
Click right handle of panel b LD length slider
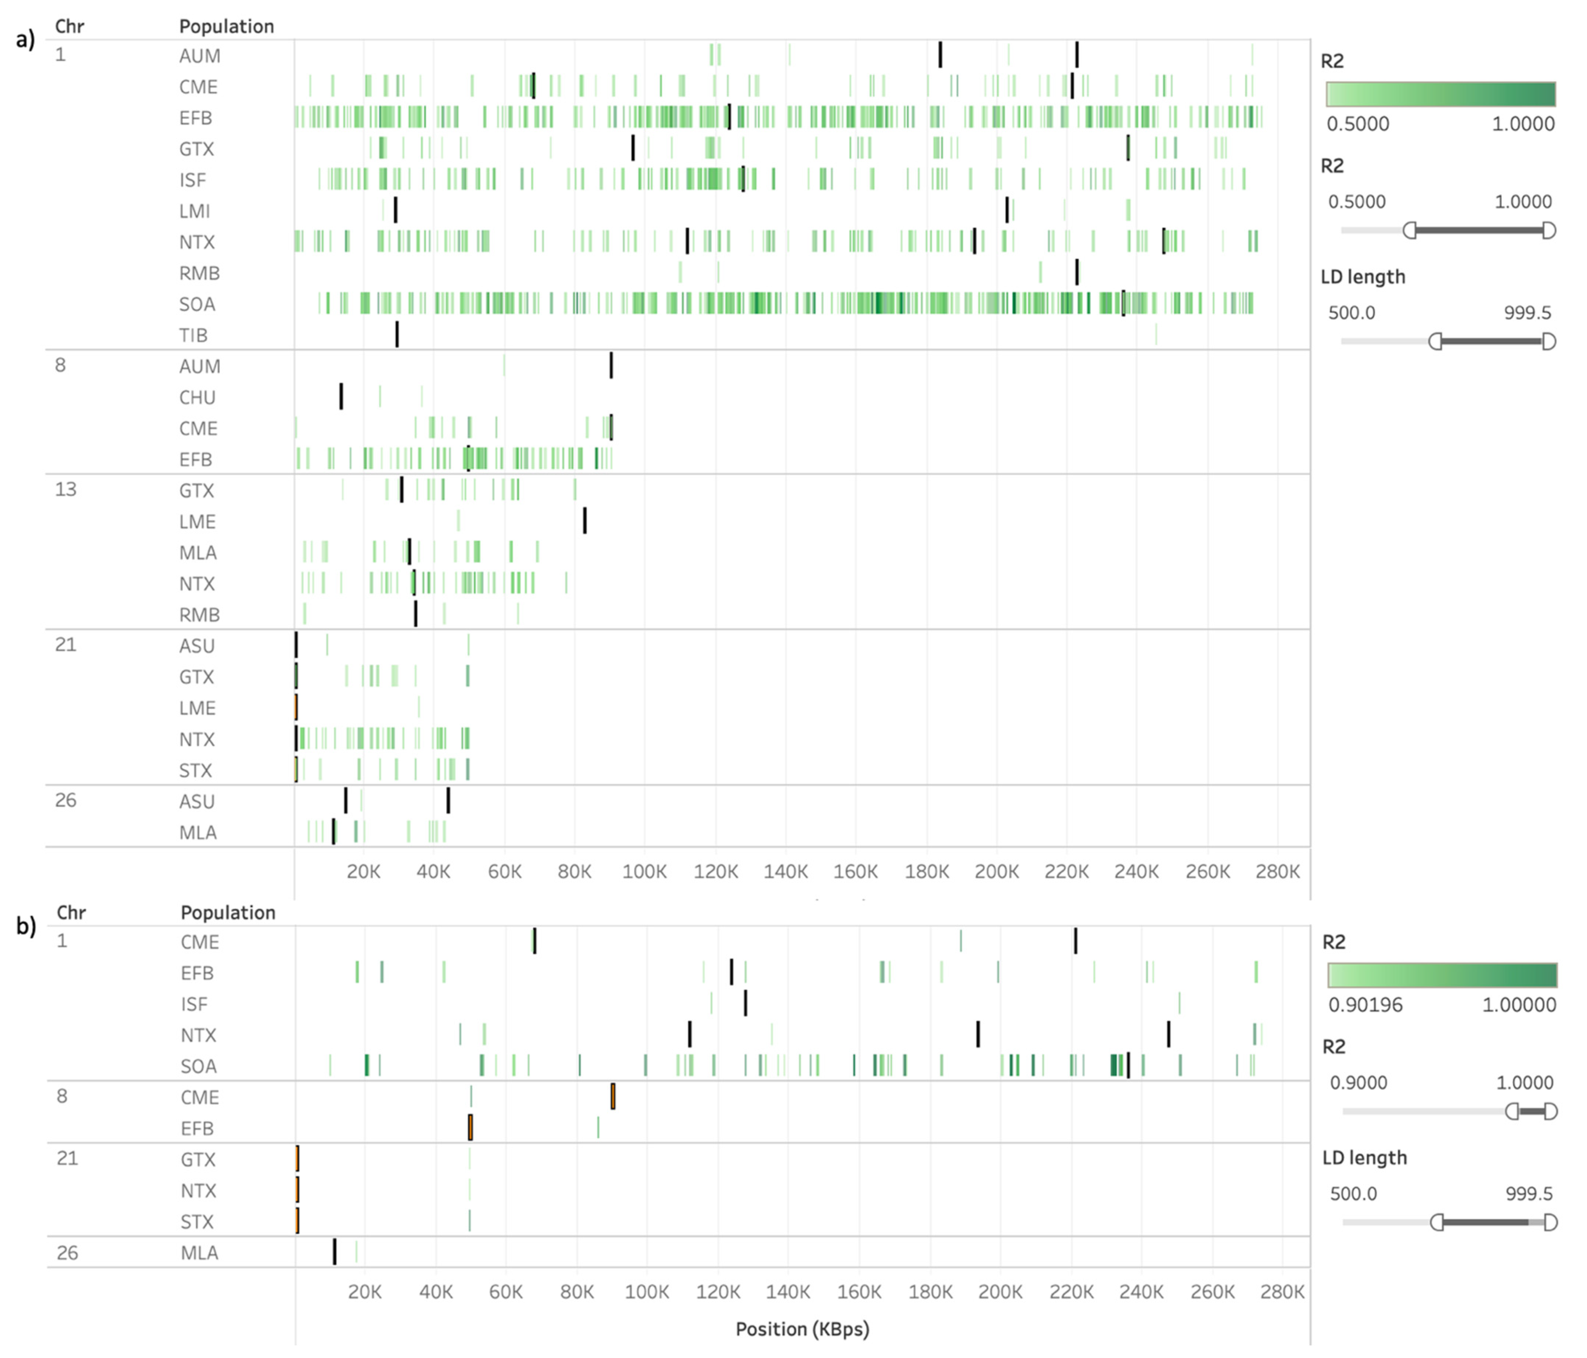click(x=1550, y=1222)
